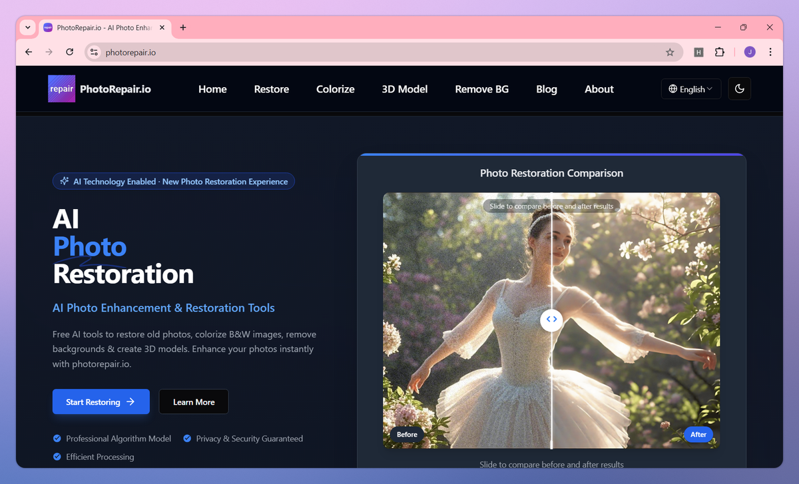The width and height of the screenshot is (799, 484).
Task: Open a new browser tab
Action: 183,27
